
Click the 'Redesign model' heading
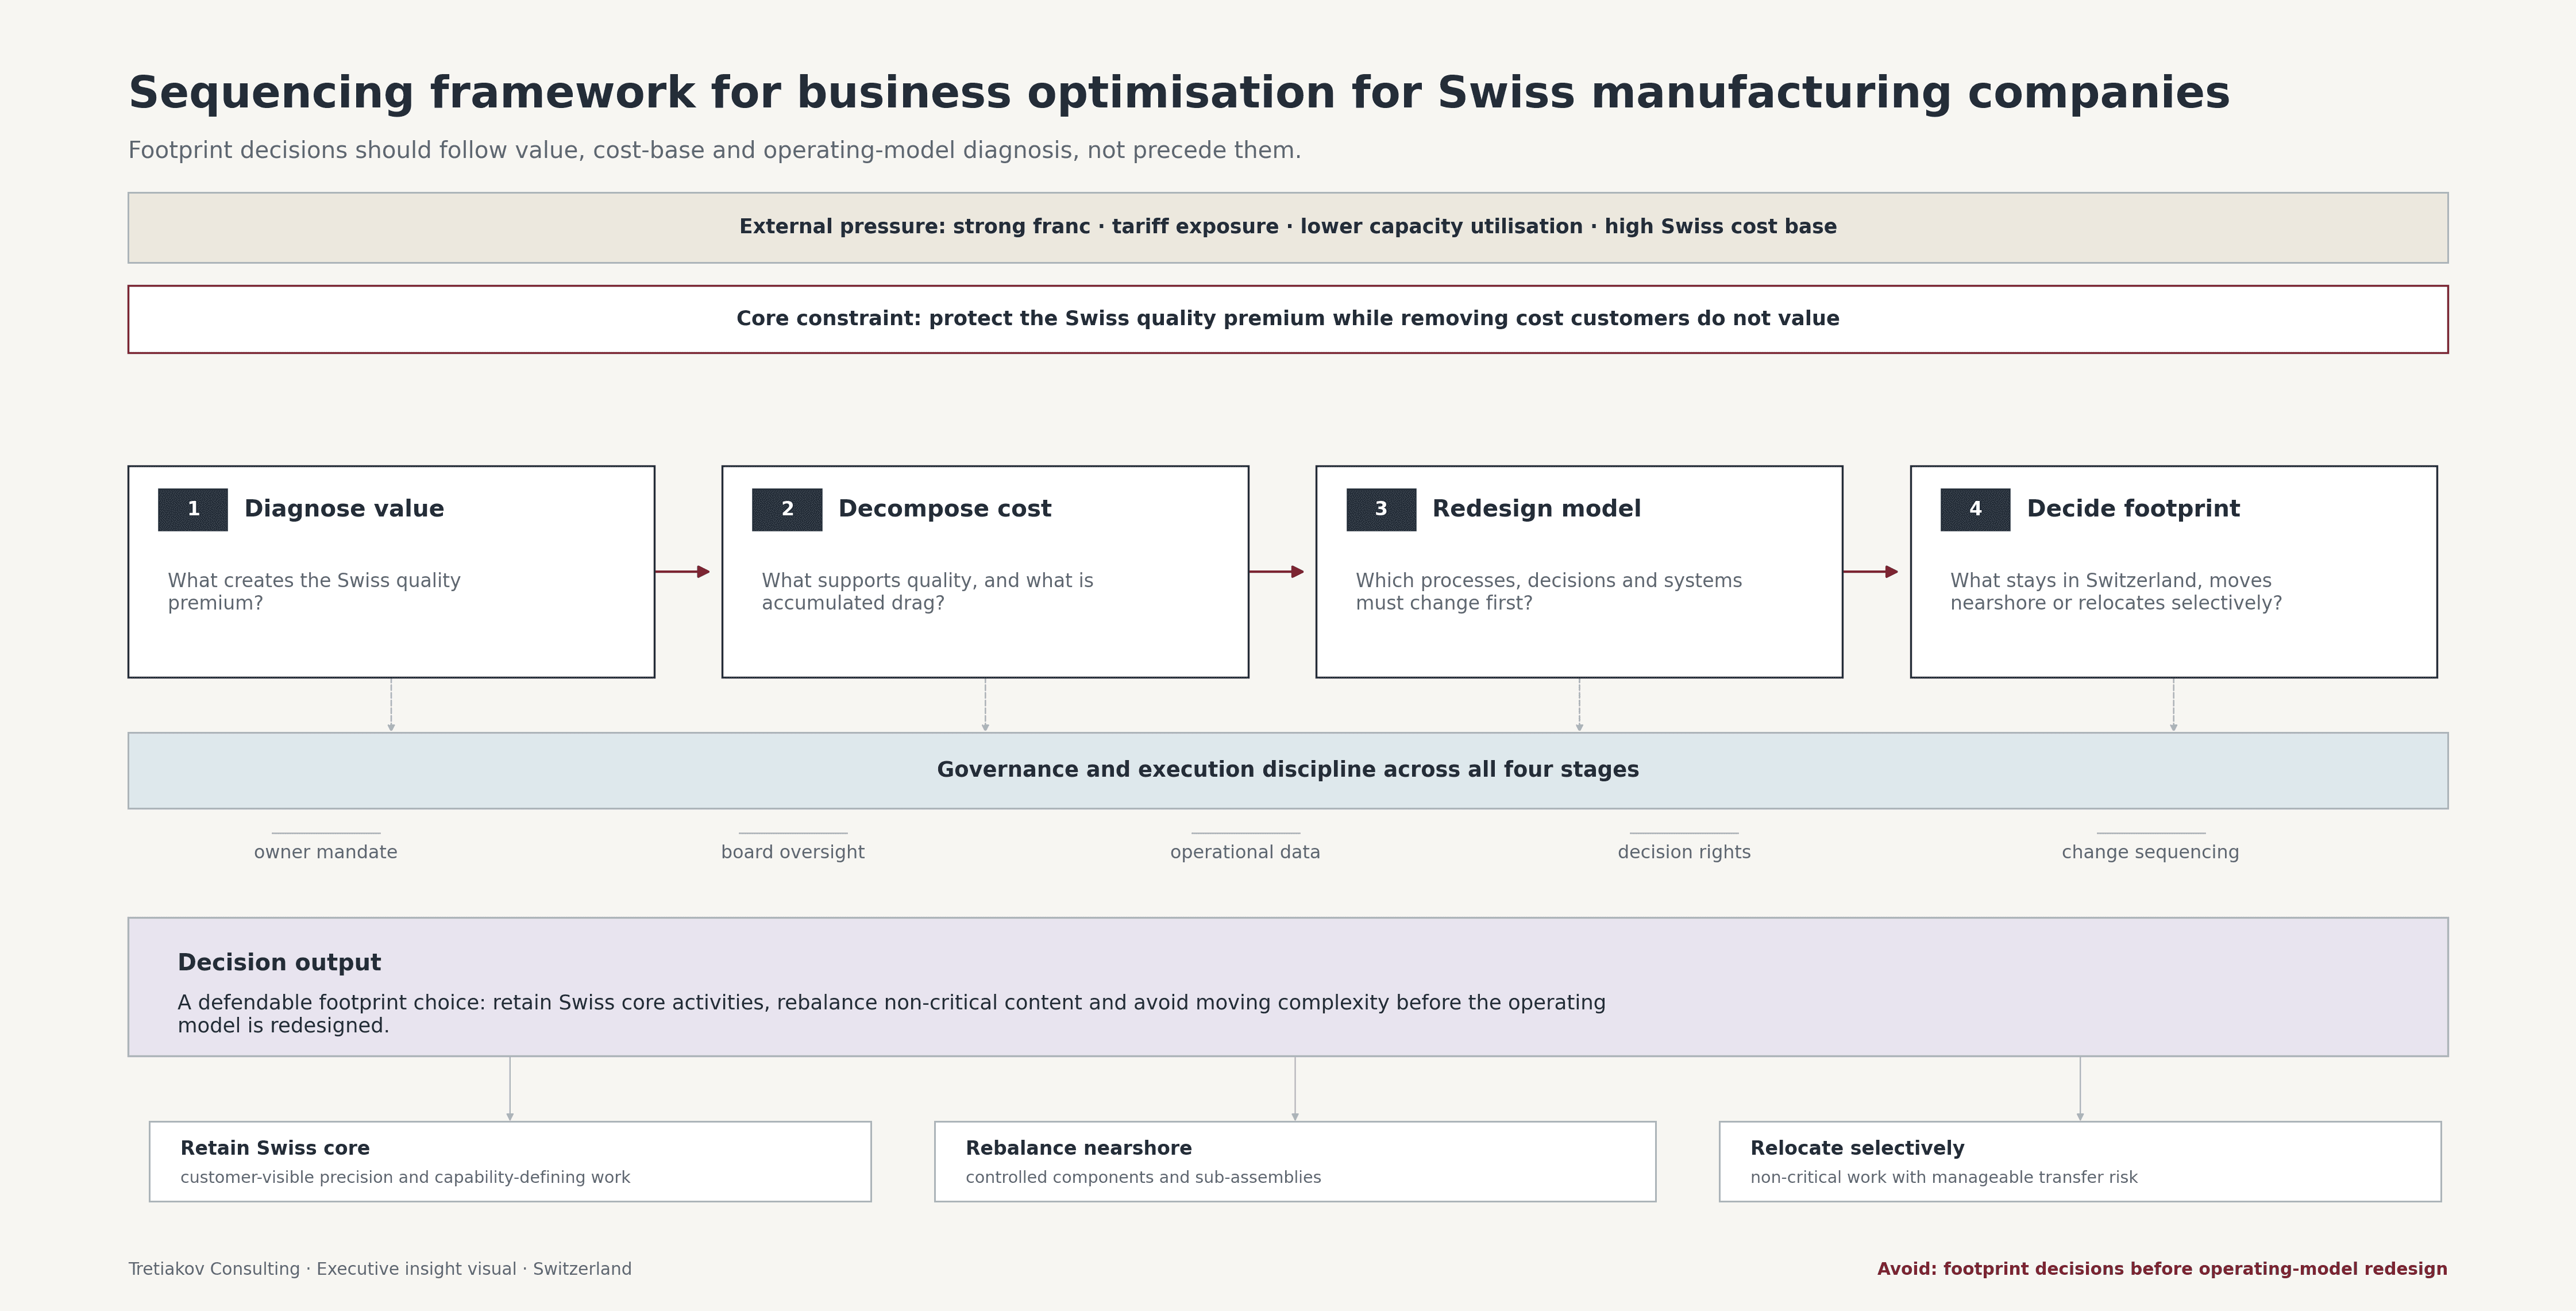(1536, 508)
